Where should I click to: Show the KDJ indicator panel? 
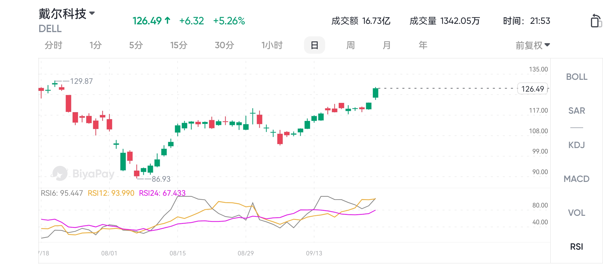pyautogui.click(x=577, y=145)
